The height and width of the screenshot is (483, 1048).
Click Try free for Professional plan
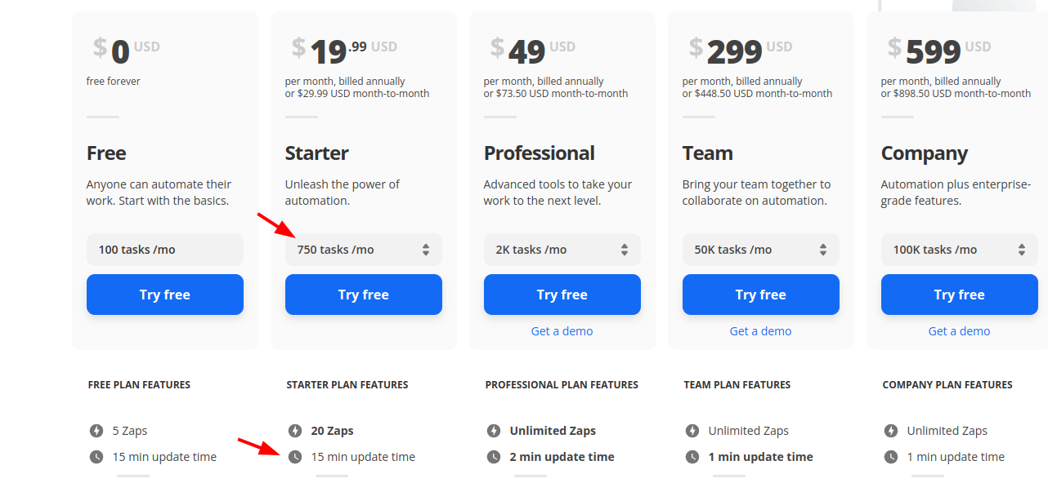[x=562, y=295]
